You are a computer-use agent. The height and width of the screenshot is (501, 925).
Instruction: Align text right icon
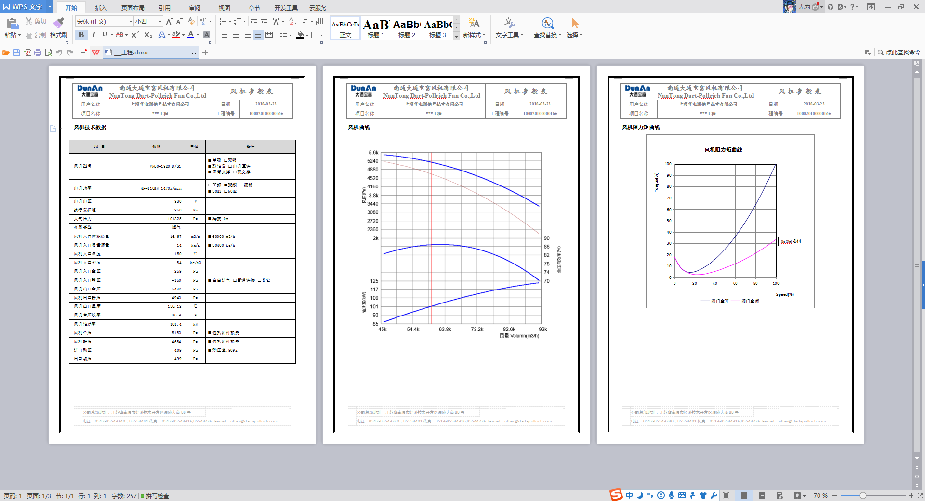click(247, 35)
